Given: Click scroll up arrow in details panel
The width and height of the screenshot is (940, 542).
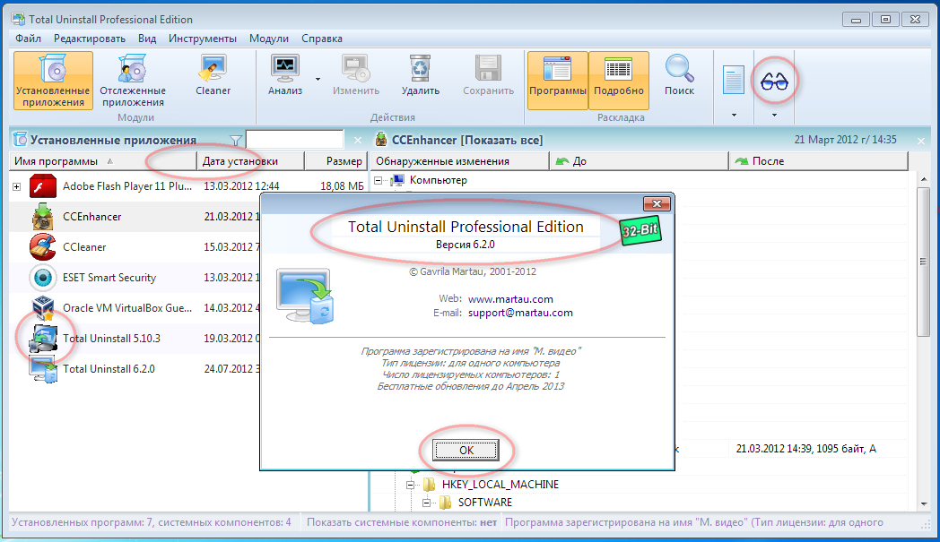Looking at the screenshot, I should coord(923,179).
